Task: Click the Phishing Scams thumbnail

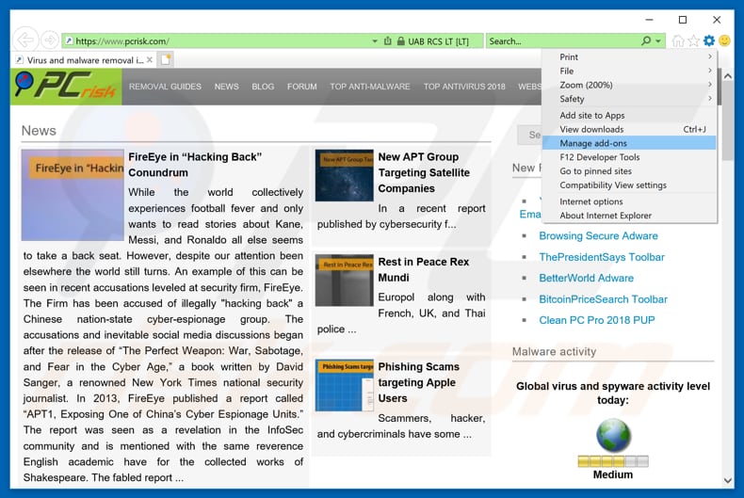Action: tap(345, 385)
